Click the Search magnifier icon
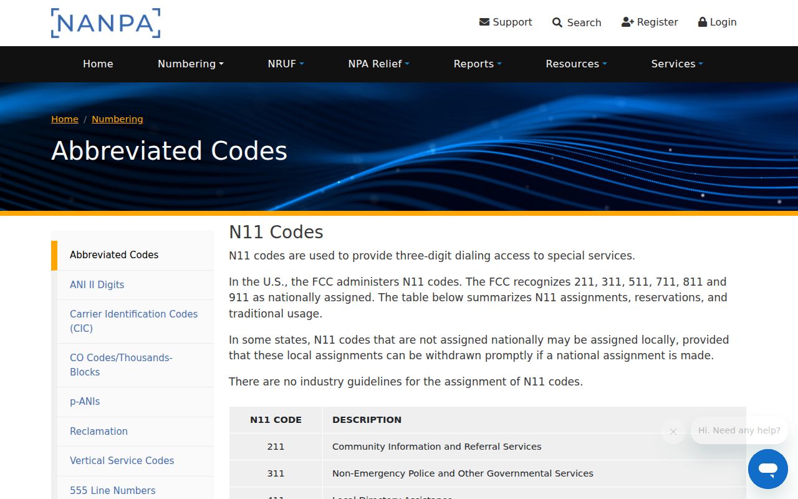 (x=557, y=22)
